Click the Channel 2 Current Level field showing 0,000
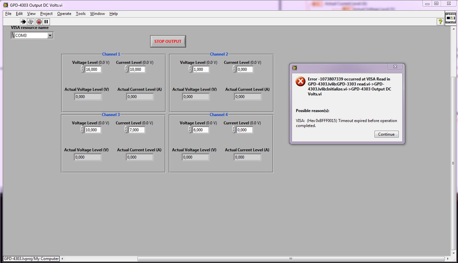The width and height of the screenshot is (458, 263). [245, 69]
